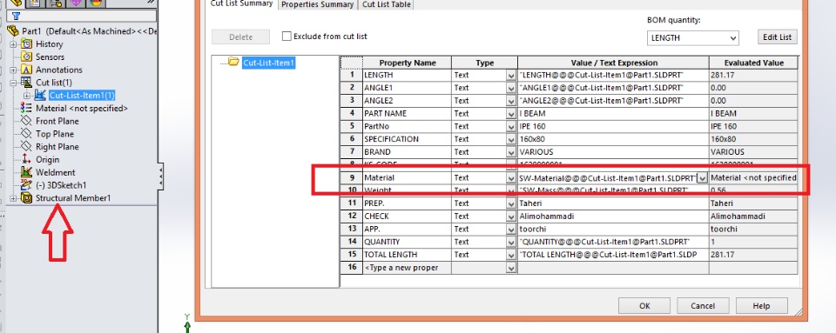
Task: Click row header number 11
Action: click(x=351, y=203)
